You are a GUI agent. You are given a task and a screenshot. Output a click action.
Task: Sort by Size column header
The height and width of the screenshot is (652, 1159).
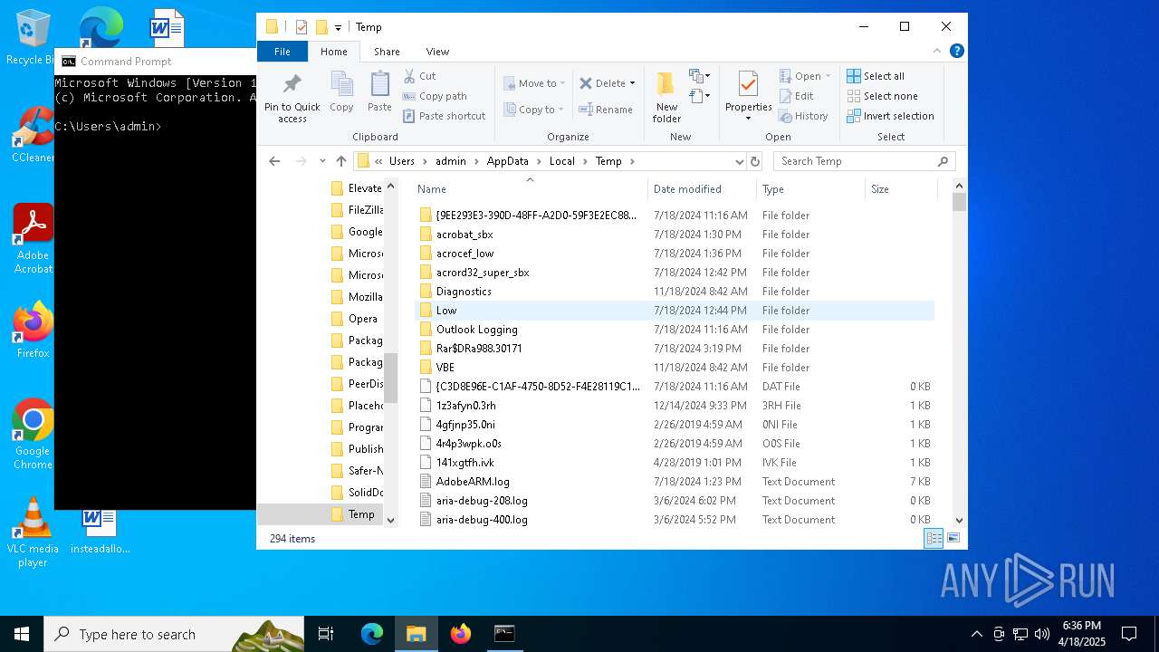coord(902,189)
